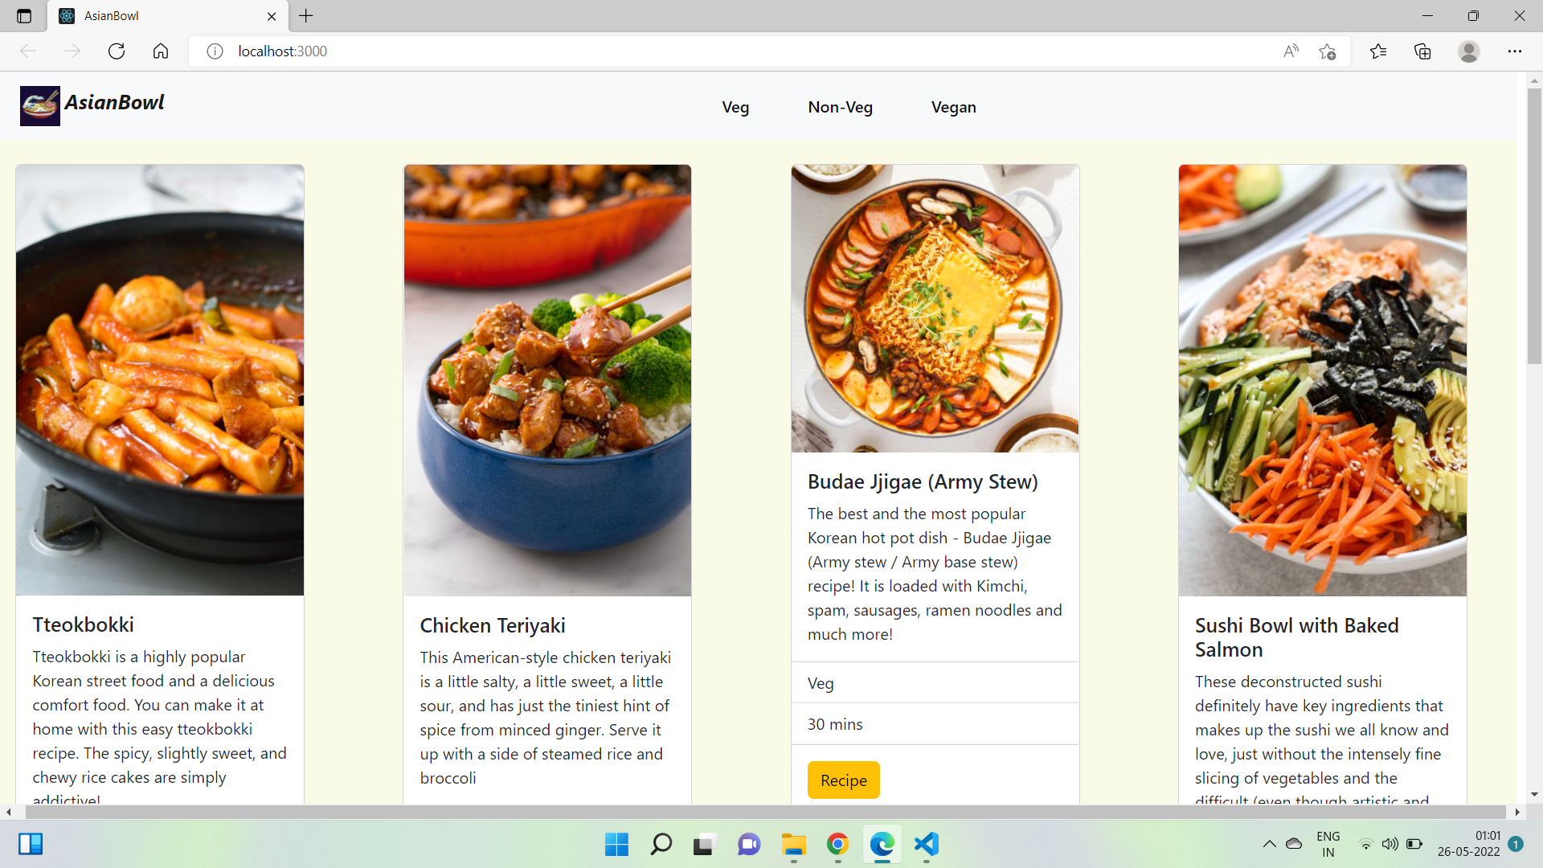This screenshot has height=868, width=1543.
Task: Go to browser home page icon
Action: [161, 51]
